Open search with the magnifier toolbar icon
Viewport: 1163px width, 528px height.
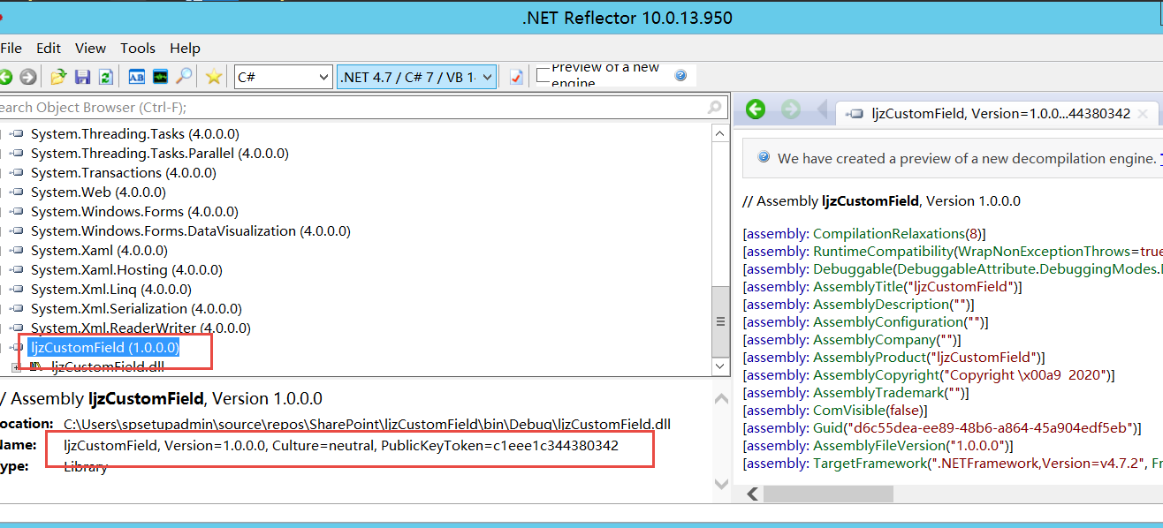click(184, 77)
